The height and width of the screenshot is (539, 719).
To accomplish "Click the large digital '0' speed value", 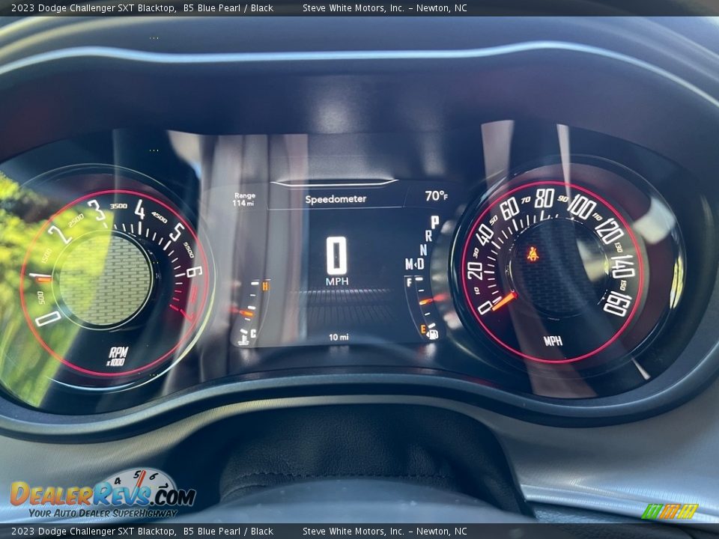I will [336, 256].
